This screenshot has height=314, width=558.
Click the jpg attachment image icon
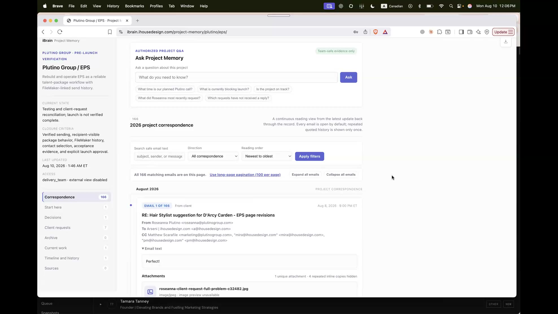point(150,292)
